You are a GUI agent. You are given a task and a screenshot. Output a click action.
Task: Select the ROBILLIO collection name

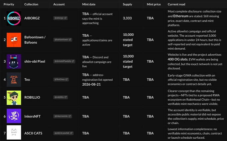click(32, 97)
